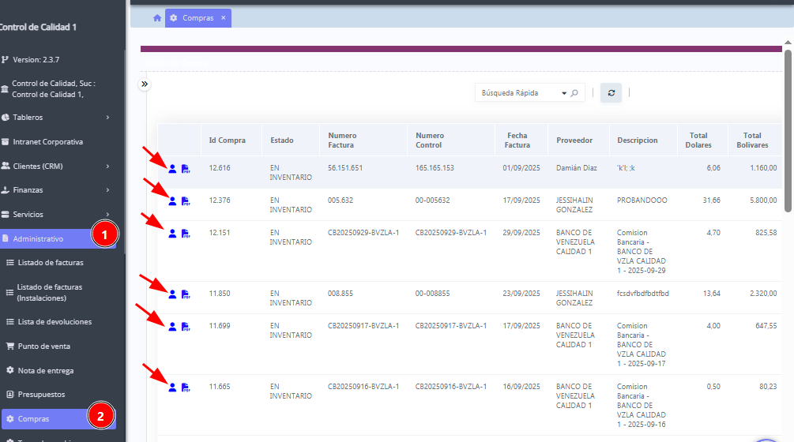This screenshot has width=794, height=442.
Task: Open the PDF icon for purchase 11.850
Action: pos(186,294)
